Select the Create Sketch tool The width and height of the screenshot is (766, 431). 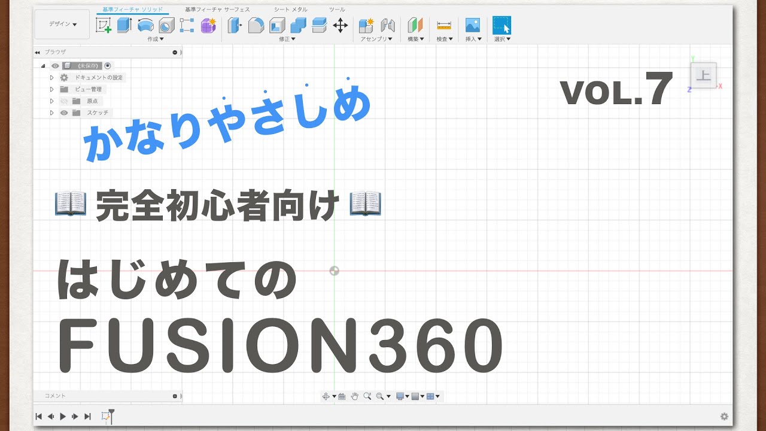click(x=104, y=25)
